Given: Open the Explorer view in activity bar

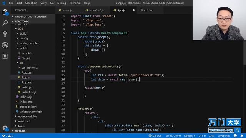Looking at the screenshot, I should point(5,12).
